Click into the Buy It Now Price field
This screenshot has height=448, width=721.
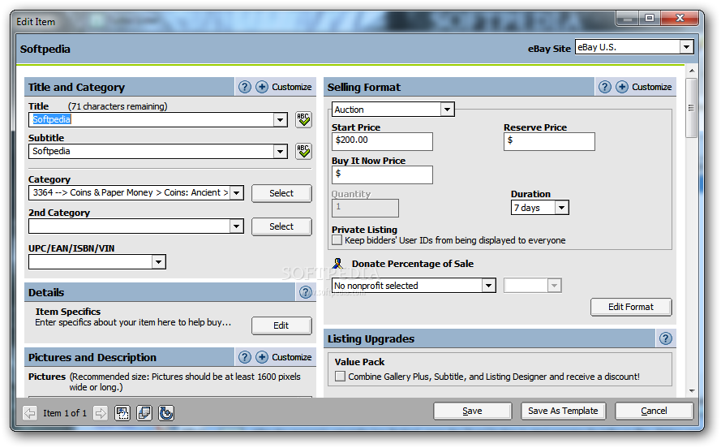coord(382,174)
